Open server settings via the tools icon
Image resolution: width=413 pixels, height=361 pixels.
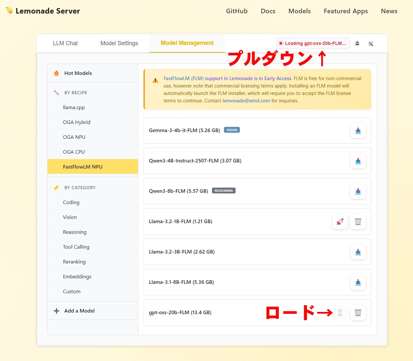click(x=370, y=43)
